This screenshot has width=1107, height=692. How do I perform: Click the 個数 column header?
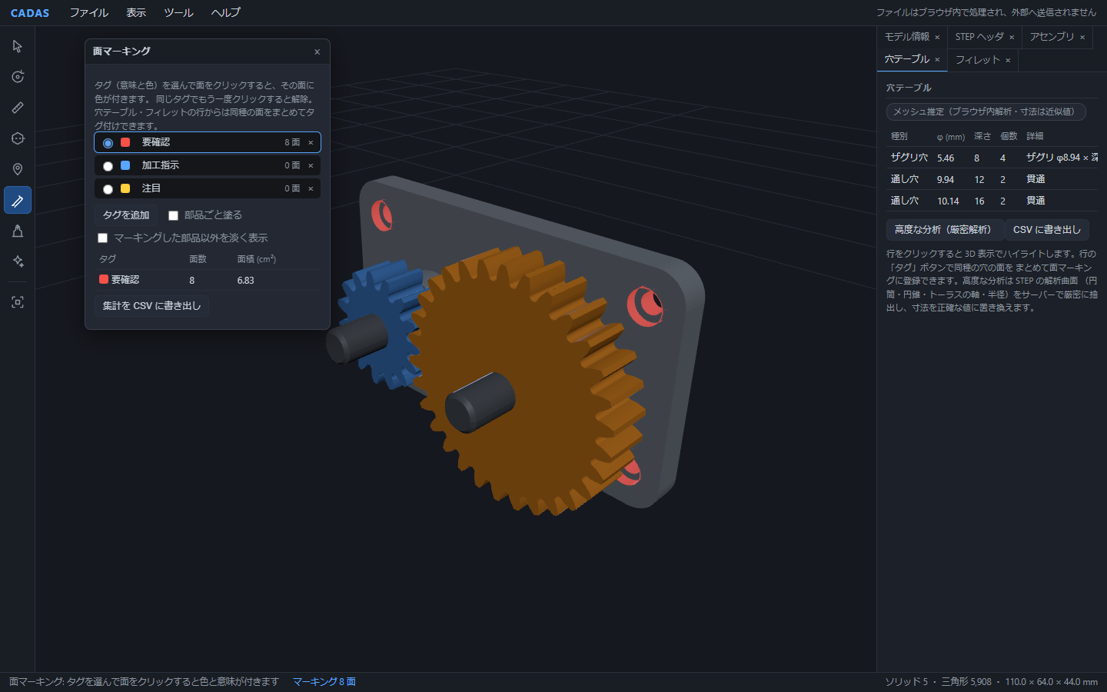tap(1009, 136)
